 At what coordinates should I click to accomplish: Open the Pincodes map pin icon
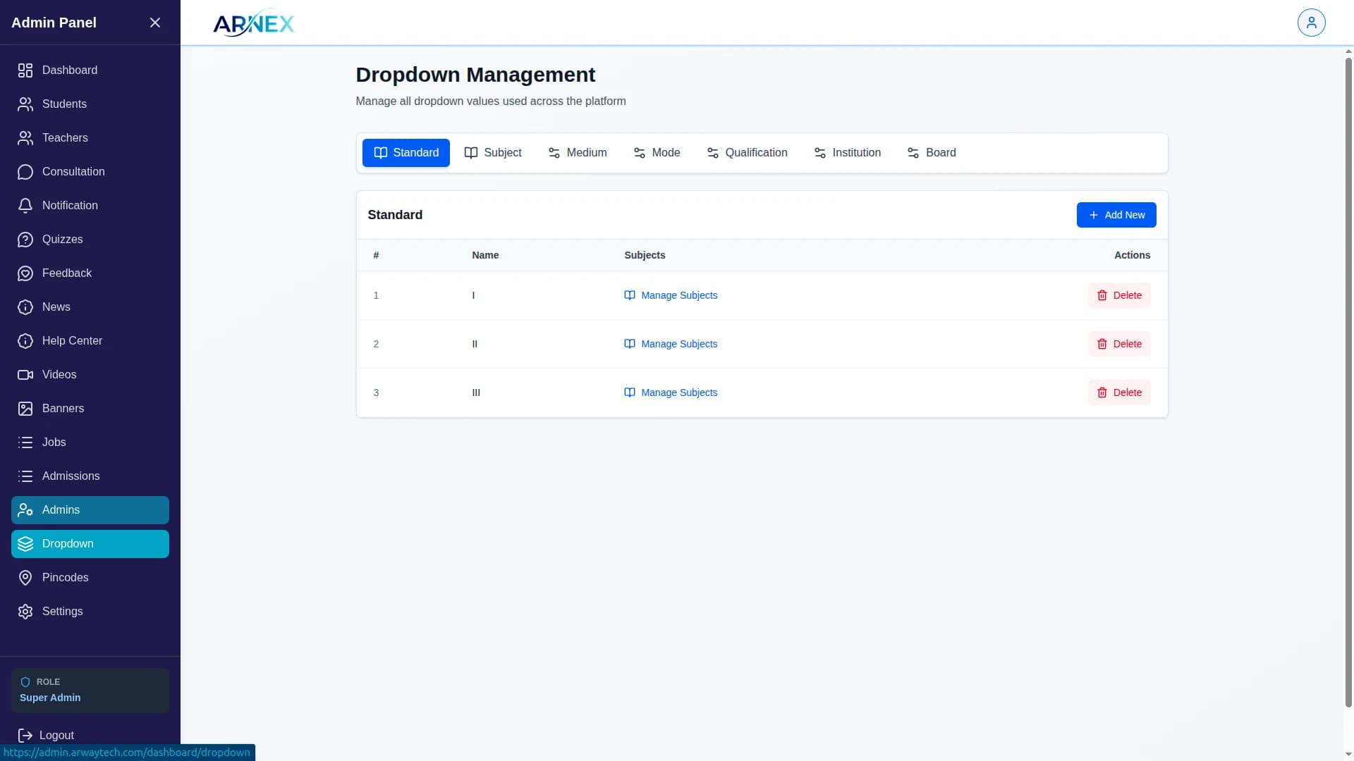pyautogui.click(x=25, y=578)
